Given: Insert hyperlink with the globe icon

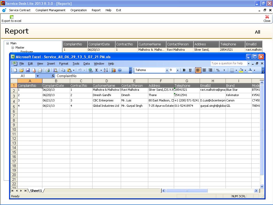Looking at the screenshot, I should pyautogui.click(x=90, y=70).
